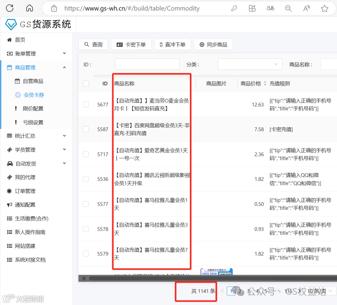Image resolution: width=337 pixels, height=305 pixels.
Task: Click product name 百度网盘超级会员3天 cell
Action: pyautogui.click(x=152, y=129)
